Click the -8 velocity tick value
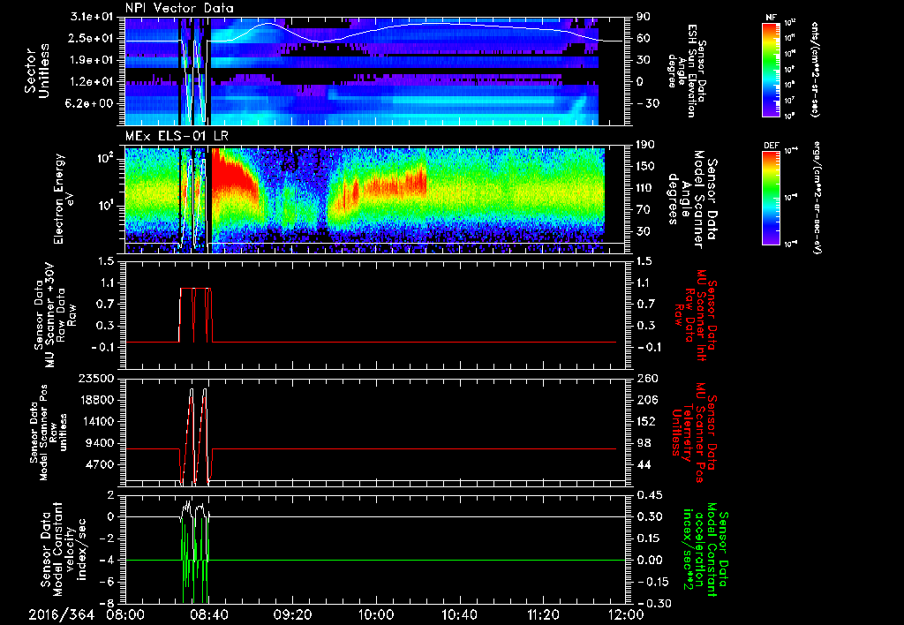904x625 pixels. point(107,604)
